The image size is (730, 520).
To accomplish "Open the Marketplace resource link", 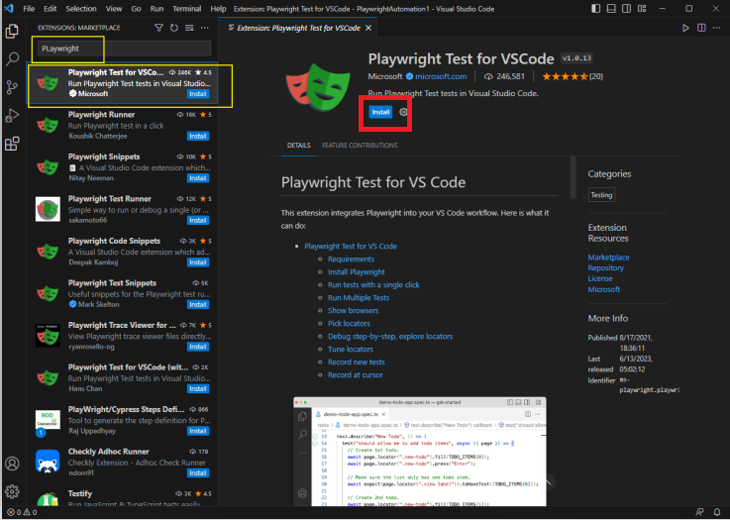I will pyautogui.click(x=608, y=257).
